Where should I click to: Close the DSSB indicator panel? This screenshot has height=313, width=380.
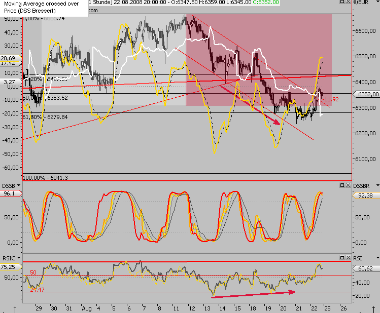[348, 185]
